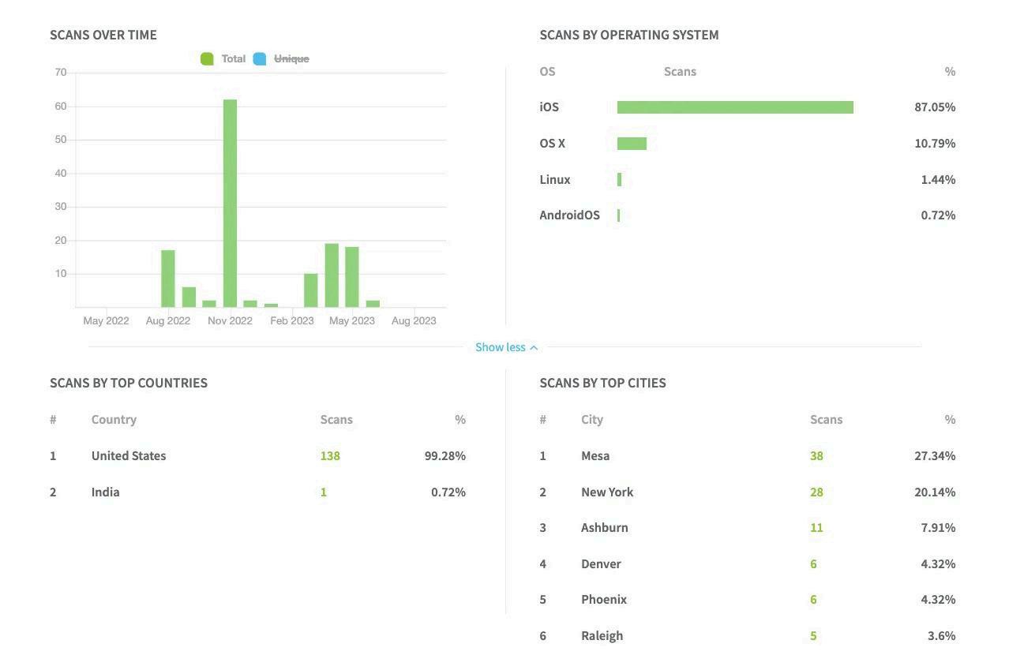Select the New York city name

tap(607, 492)
